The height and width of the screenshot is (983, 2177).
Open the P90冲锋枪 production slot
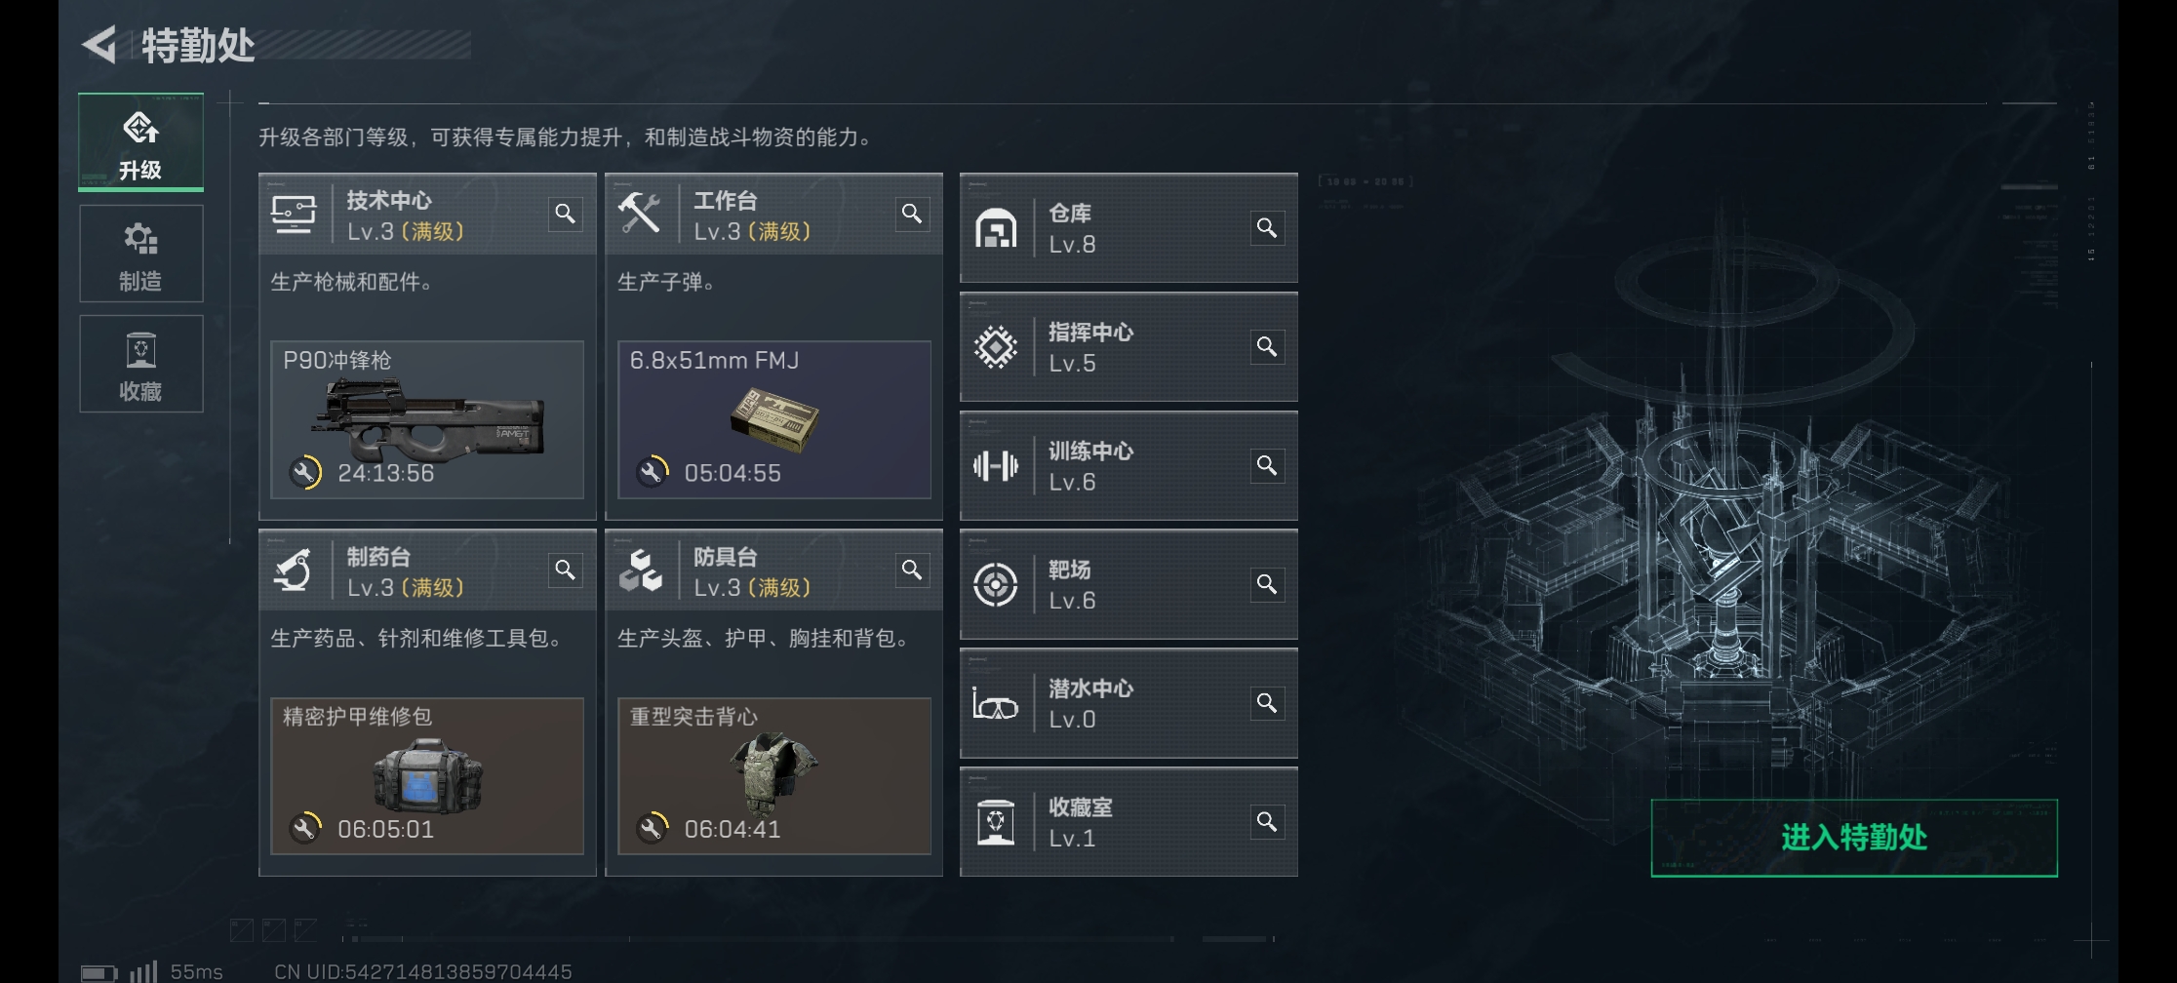coord(427,419)
